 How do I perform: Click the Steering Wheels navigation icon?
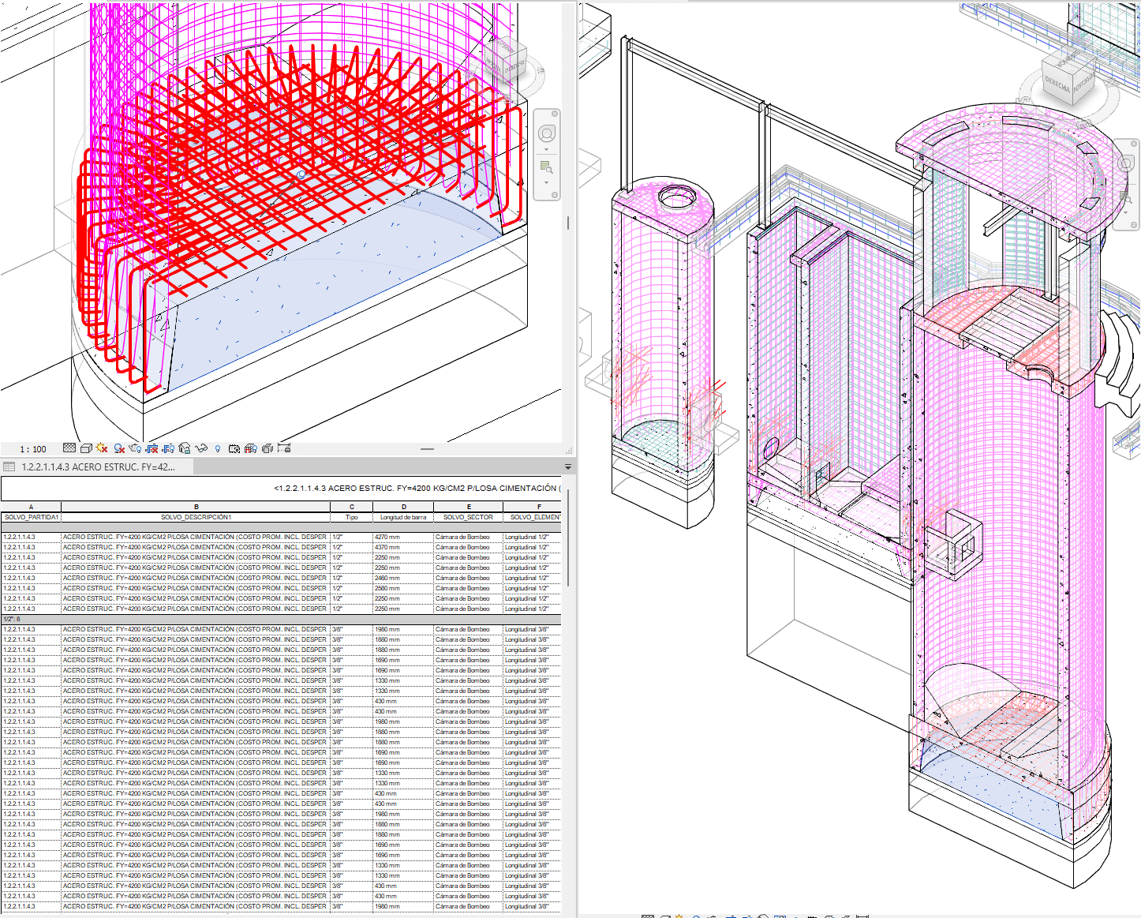point(547,134)
